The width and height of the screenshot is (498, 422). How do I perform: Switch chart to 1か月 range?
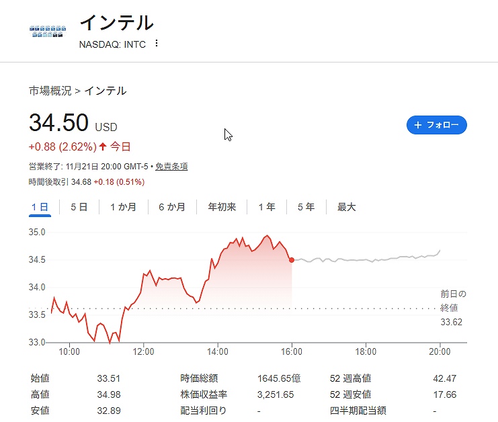pyautogui.click(x=123, y=207)
